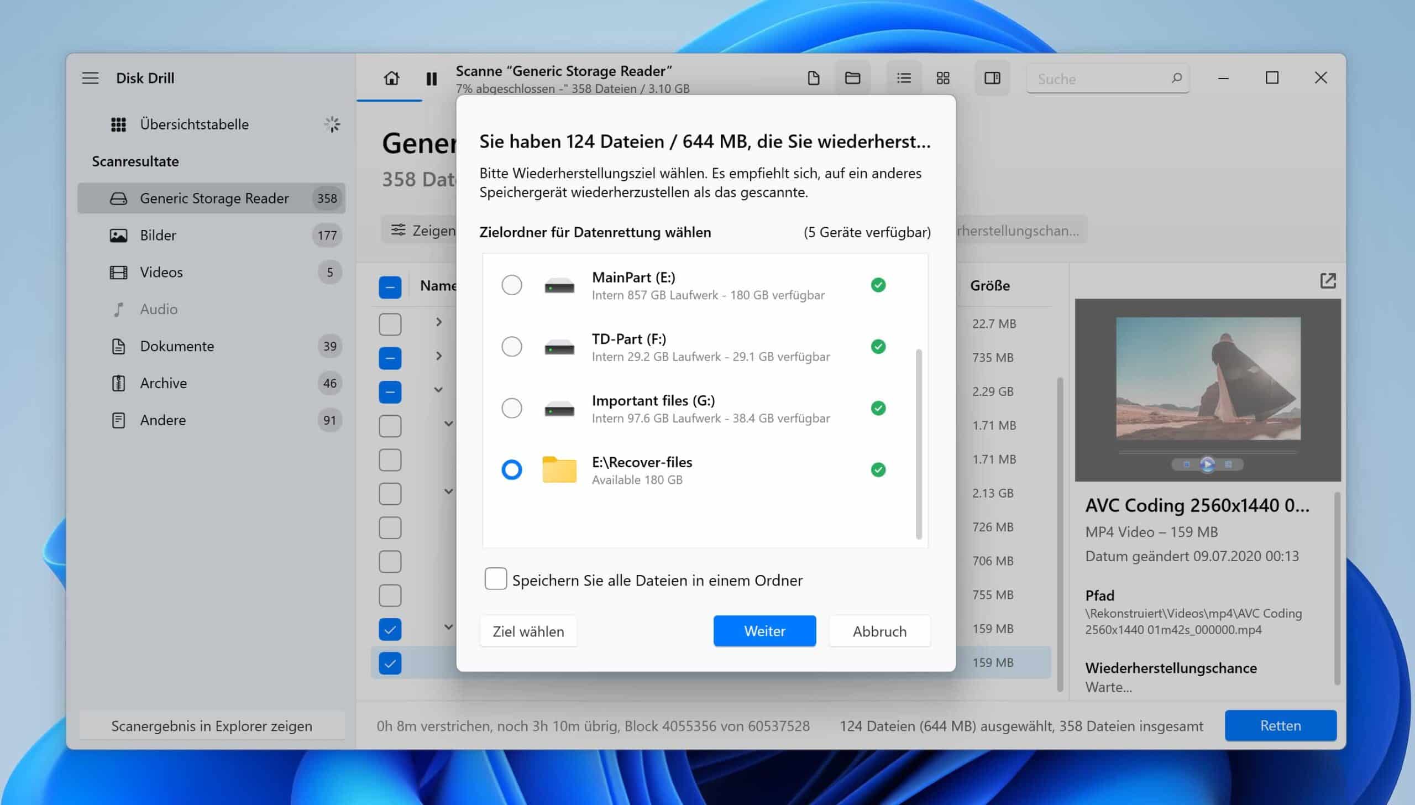Play the preview video control
Image resolution: width=1415 pixels, height=805 pixels.
pos(1207,464)
